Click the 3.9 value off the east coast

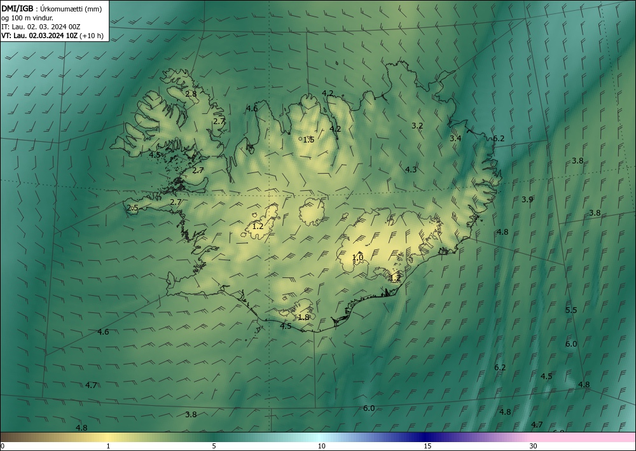click(x=527, y=199)
